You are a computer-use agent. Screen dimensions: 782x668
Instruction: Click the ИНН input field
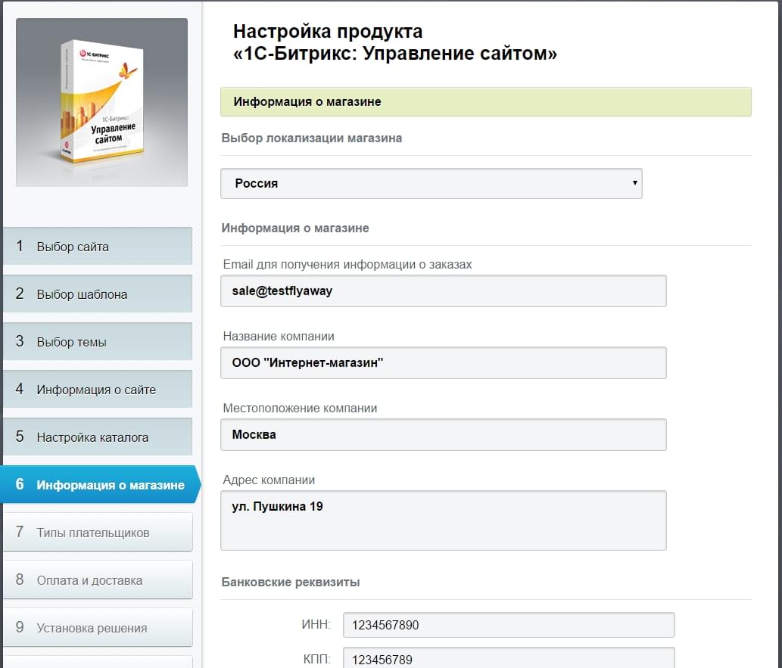click(x=509, y=625)
